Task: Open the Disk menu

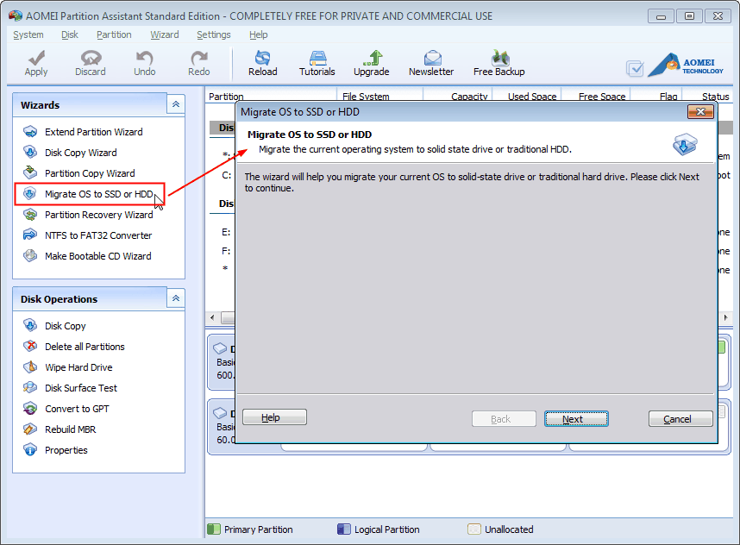Action: point(70,34)
